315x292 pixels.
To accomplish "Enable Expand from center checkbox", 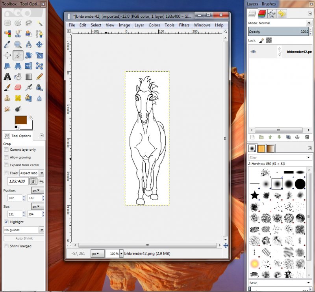I will [x=6, y=165].
